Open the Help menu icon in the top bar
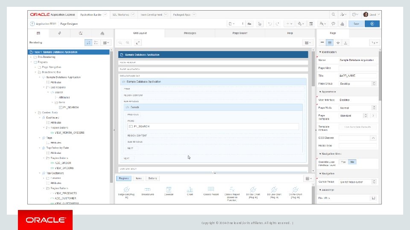Viewport: 410px width, 230px height. coord(355,14)
